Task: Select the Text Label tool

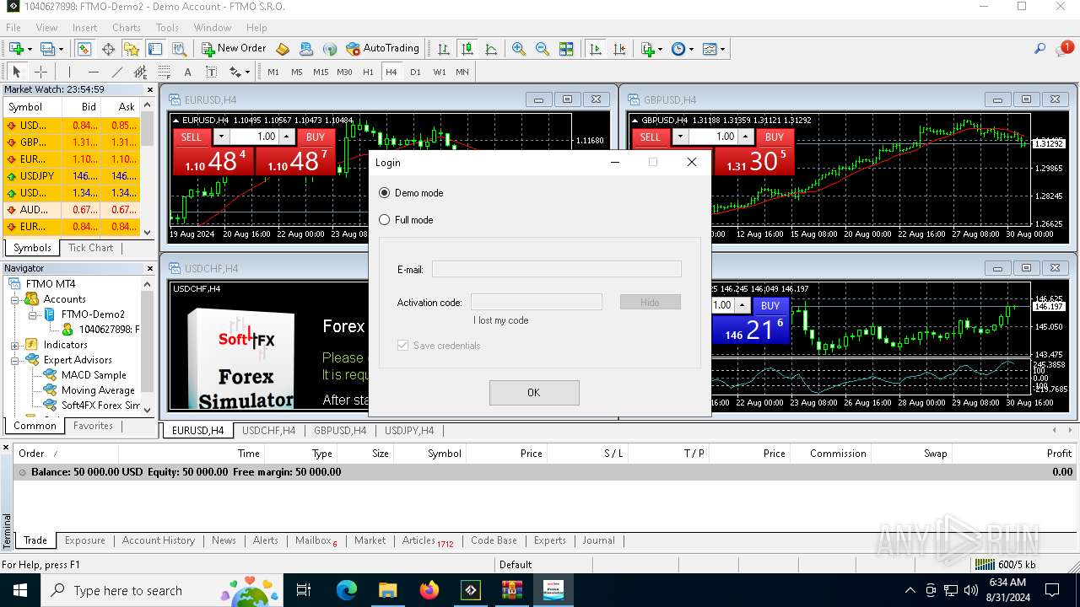Action: click(211, 72)
